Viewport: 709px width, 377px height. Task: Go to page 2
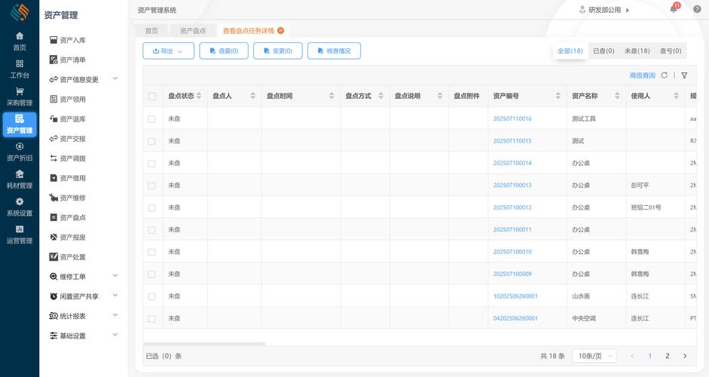coord(667,356)
